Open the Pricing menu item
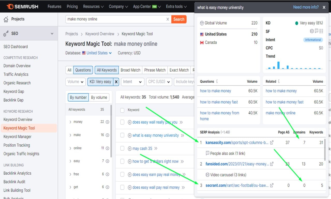The image size is (331, 199). (x=72, y=6)
